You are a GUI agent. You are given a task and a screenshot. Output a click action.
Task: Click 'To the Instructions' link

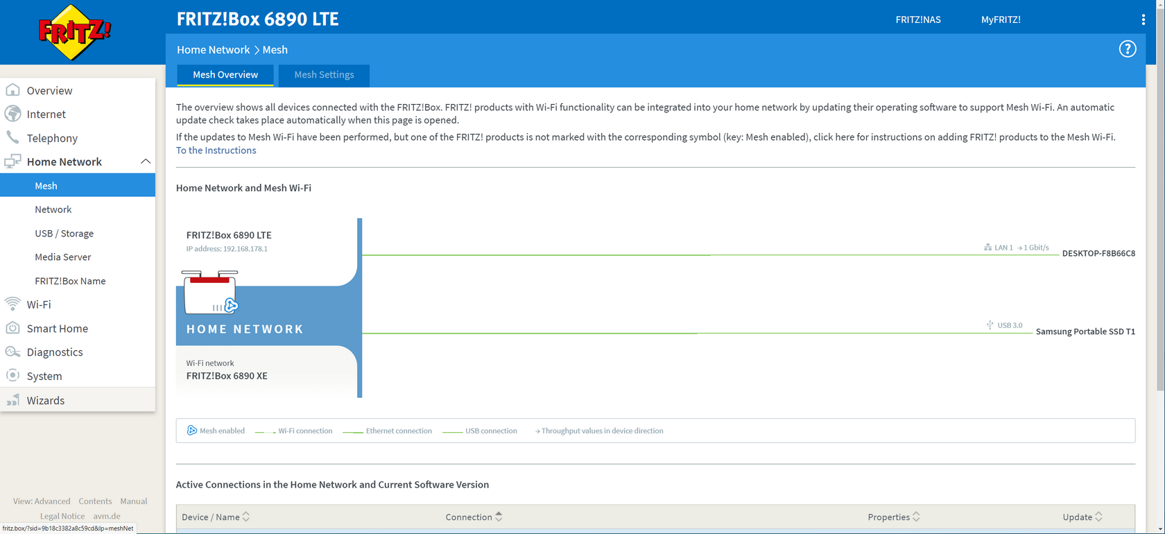pyautogui.click(x=216, y=150)
